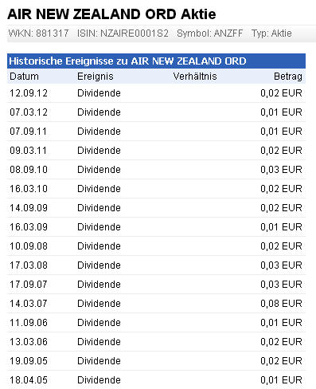Image resolution: width=316 pixels, height=389 pixels.
Task: Click the 0,02 EUR amount for 09.03.11
Action: (281, 151)
